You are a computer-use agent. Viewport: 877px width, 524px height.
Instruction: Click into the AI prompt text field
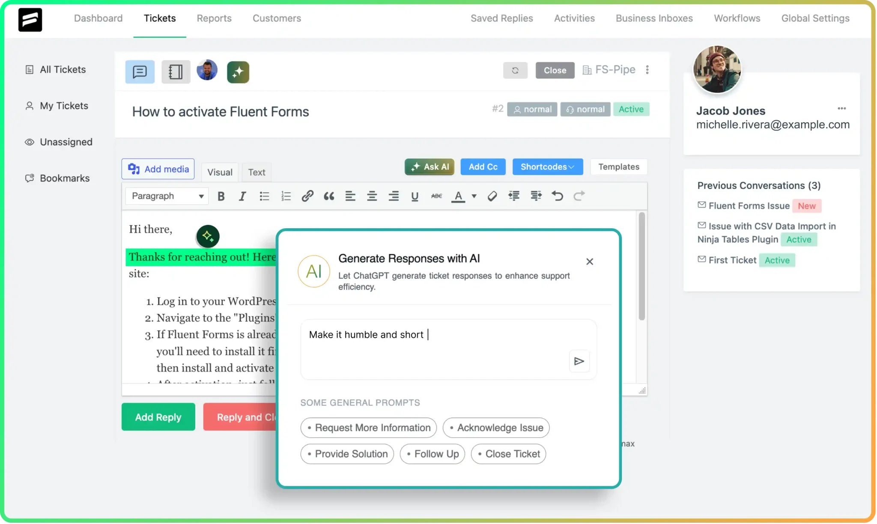[x=433, y=342]
